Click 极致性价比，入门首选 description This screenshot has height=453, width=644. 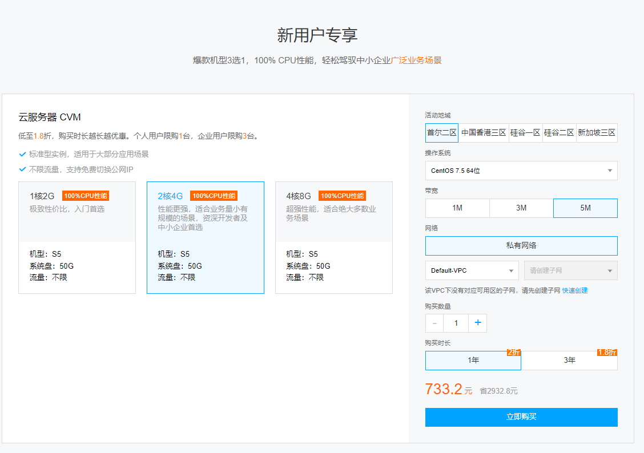(67, 209)
